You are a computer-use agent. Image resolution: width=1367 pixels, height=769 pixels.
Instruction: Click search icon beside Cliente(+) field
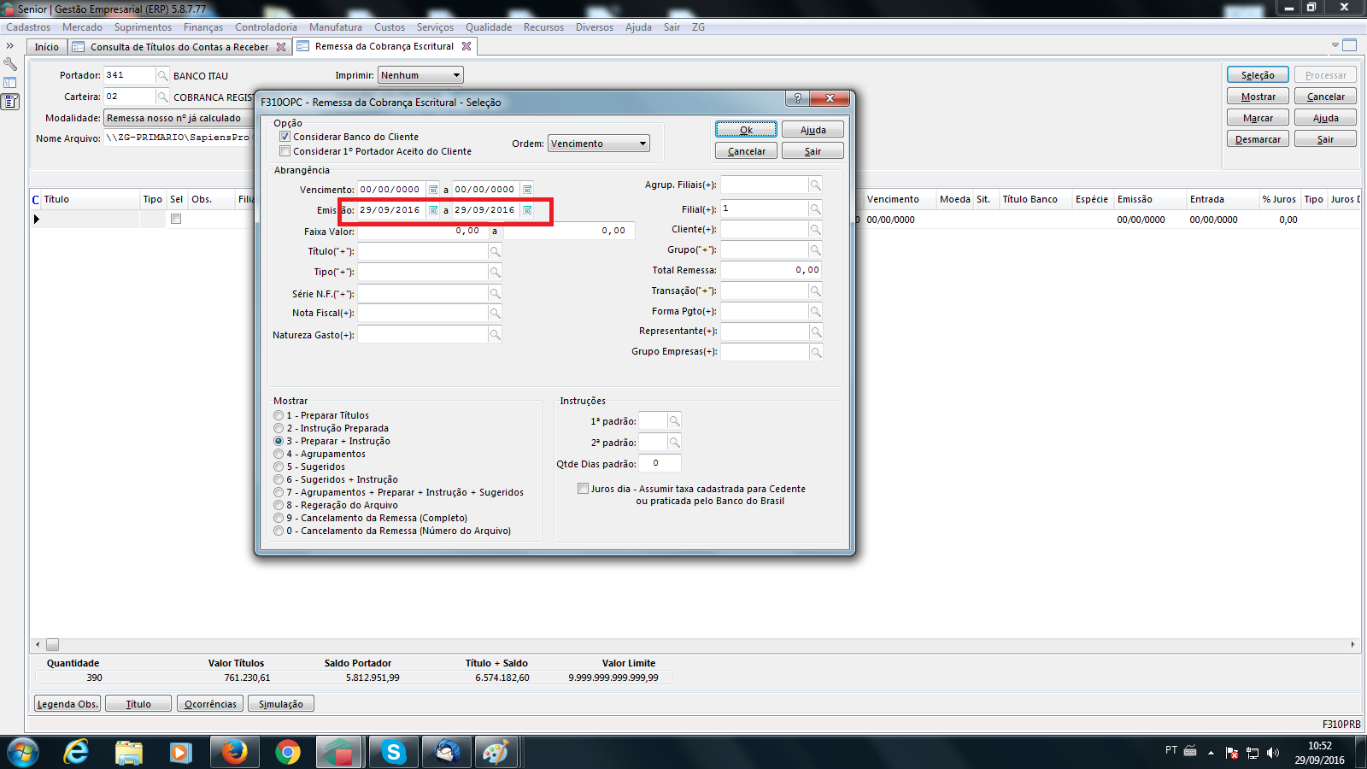coord(815,230)
